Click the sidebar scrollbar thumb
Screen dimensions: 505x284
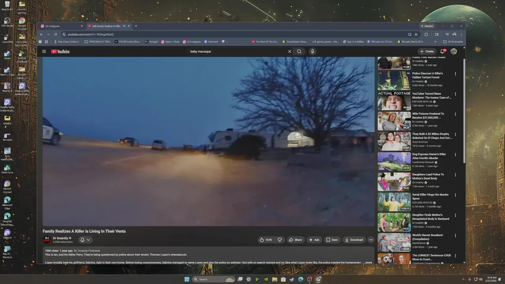(464, 111)
